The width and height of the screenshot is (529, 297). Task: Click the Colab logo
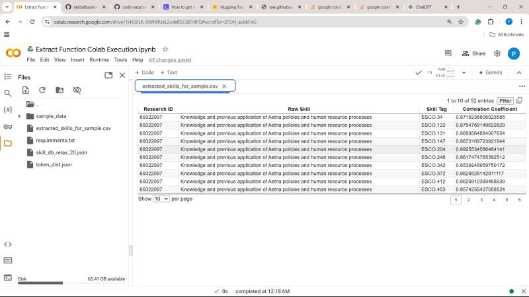click(x=13, y=53)
